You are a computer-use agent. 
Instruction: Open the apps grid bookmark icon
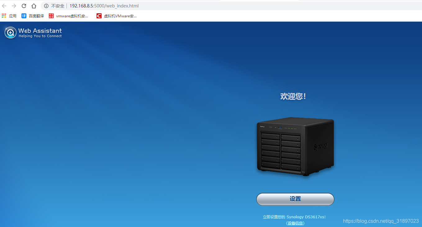[x=4, y=16]
